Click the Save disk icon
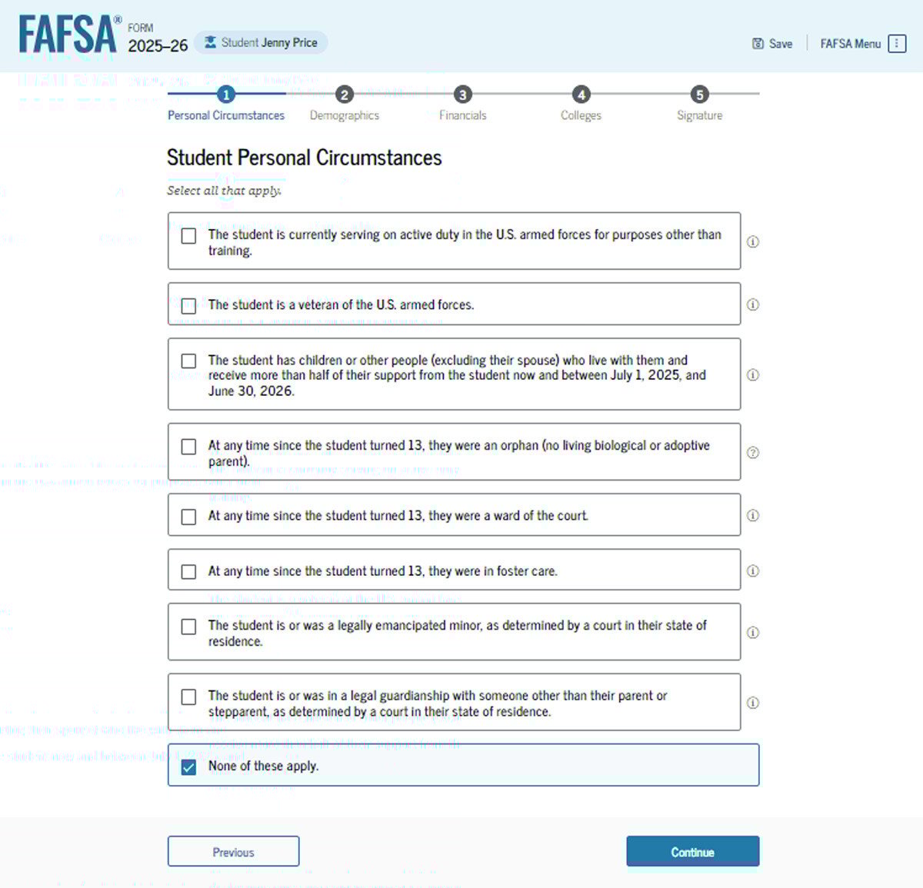This screenshot has height=888, width=923. [758, 44]
